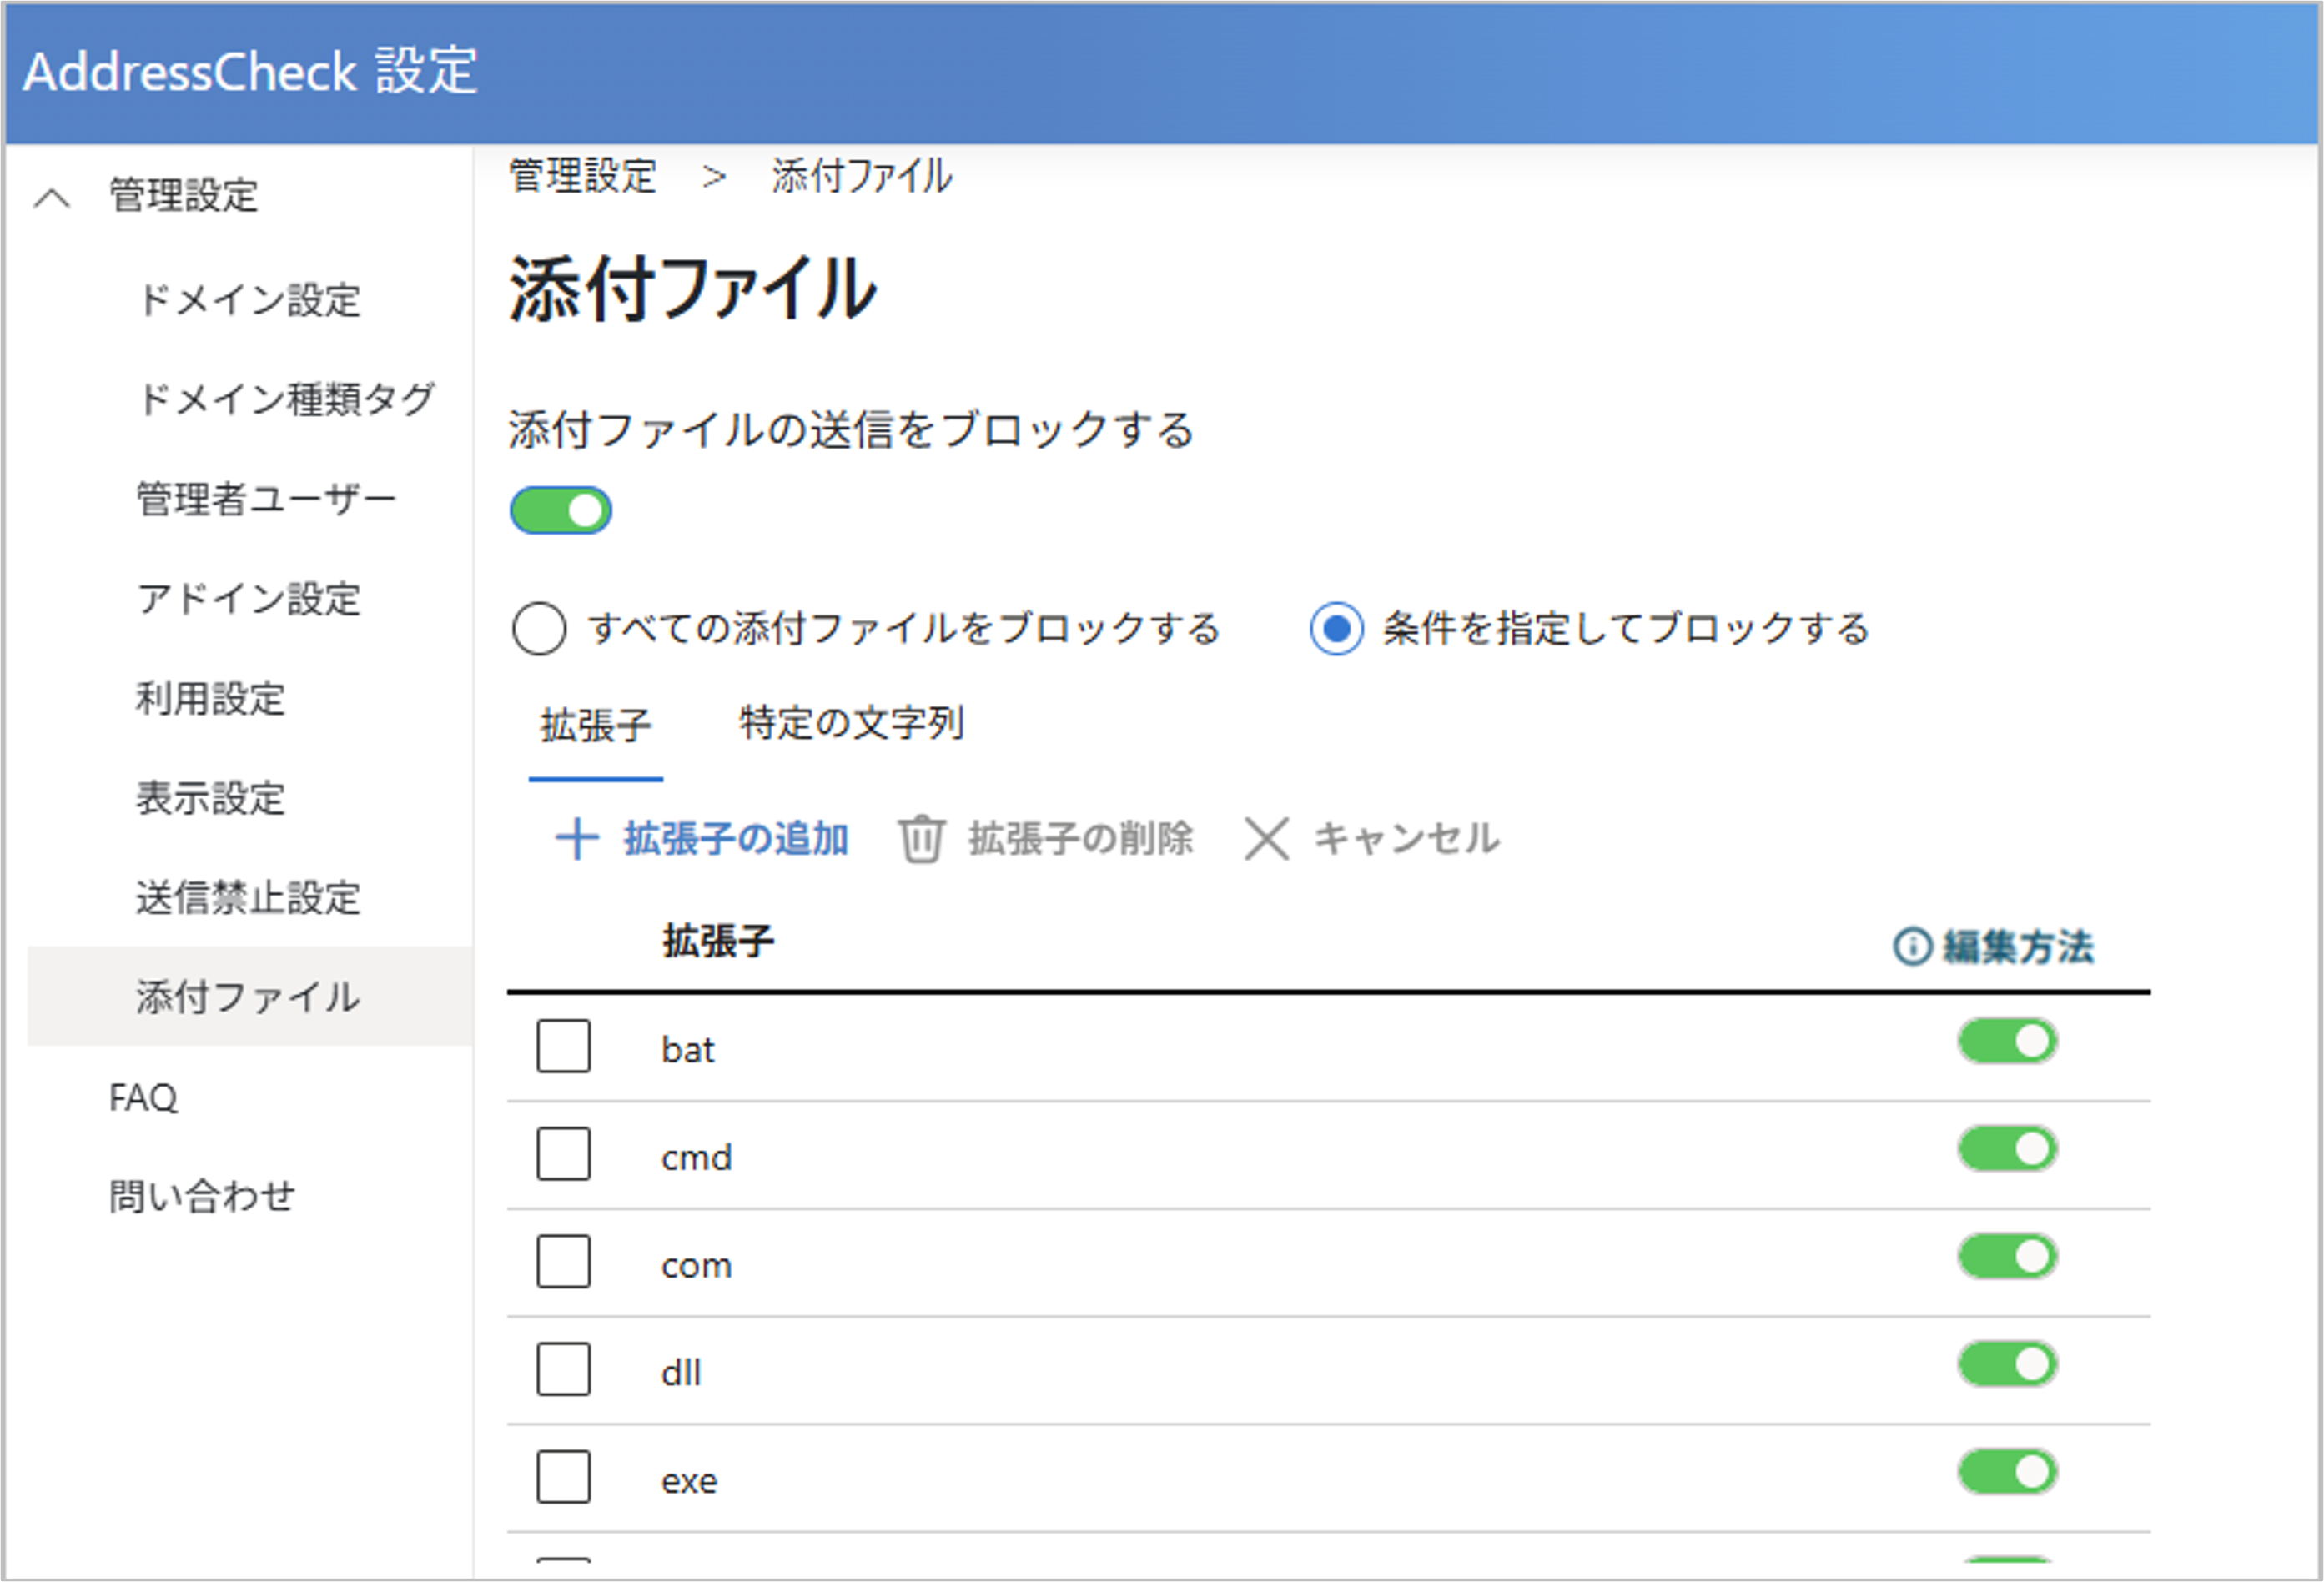The height and width of the screenshot is (1582, 2324).
Task: Click 管理設定 in the breadcrumb
Action: point(583,176)
